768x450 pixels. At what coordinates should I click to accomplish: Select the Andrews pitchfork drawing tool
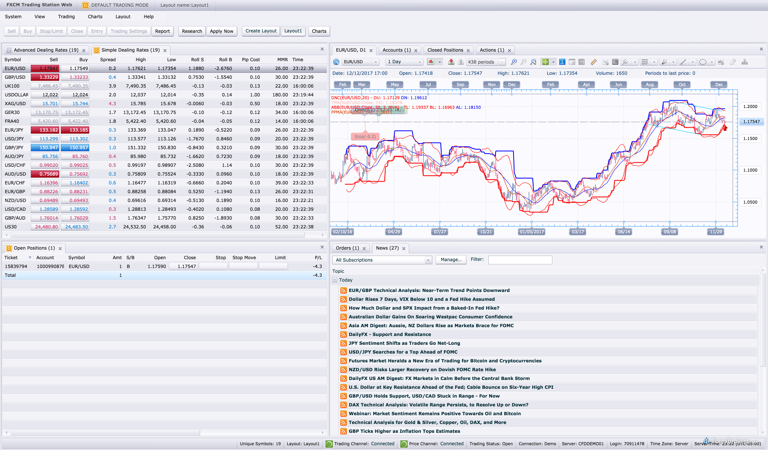tap(625, 62)
